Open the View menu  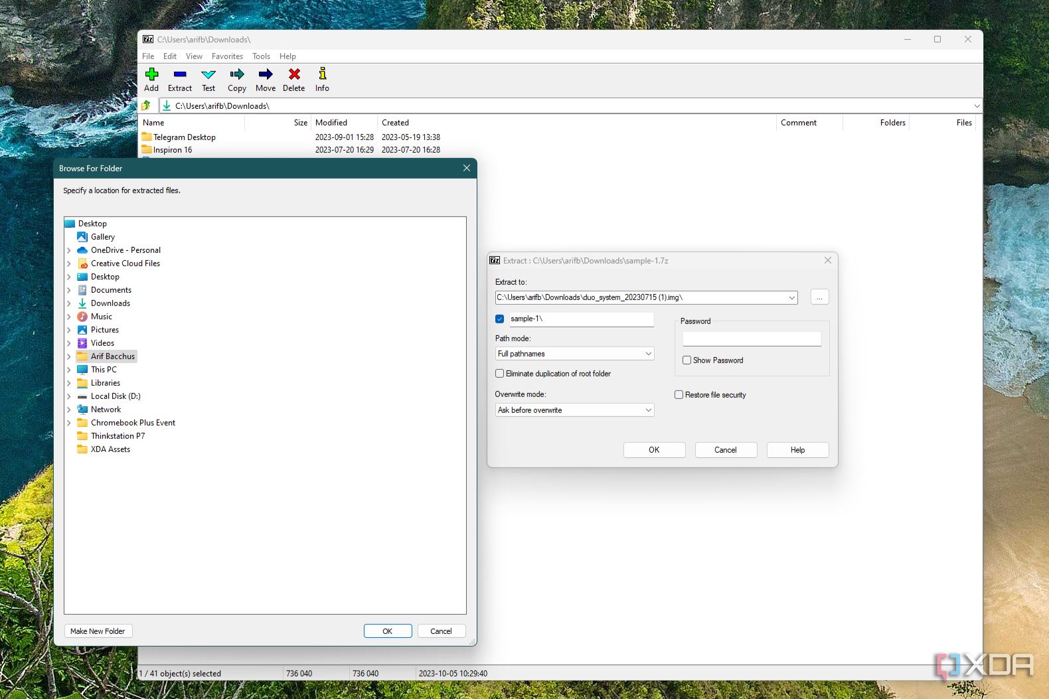194,56
